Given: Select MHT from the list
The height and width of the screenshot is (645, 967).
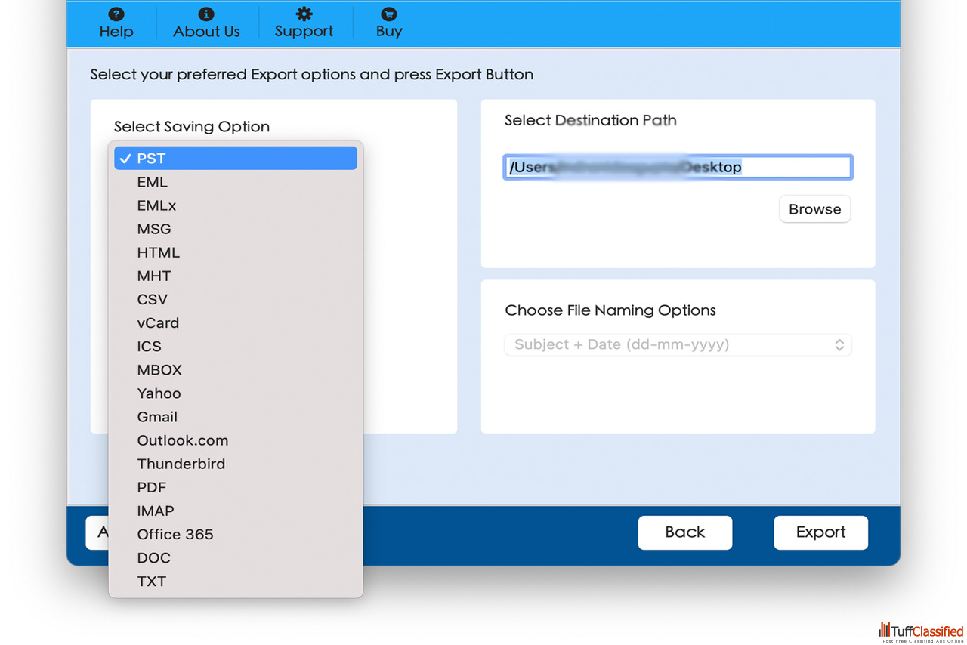Looking at the screenshot, I should (236, 276).
